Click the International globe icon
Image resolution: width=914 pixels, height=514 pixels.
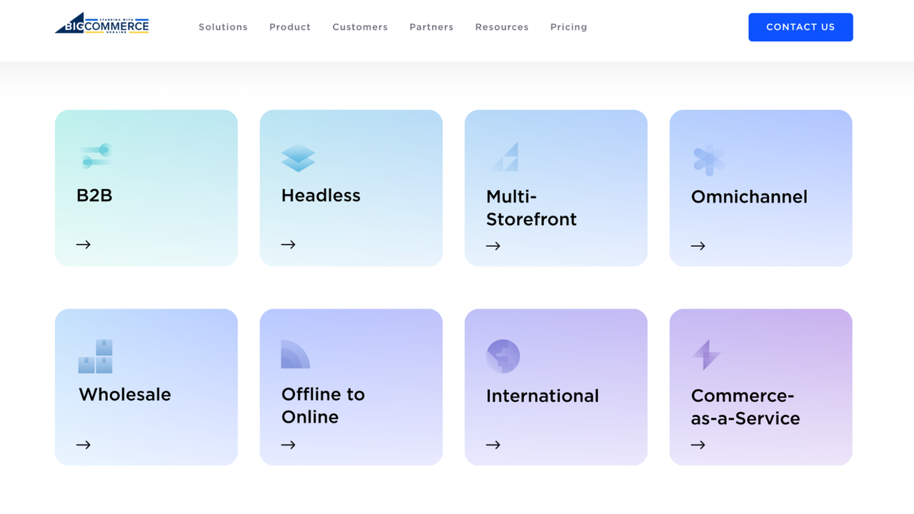503,356
